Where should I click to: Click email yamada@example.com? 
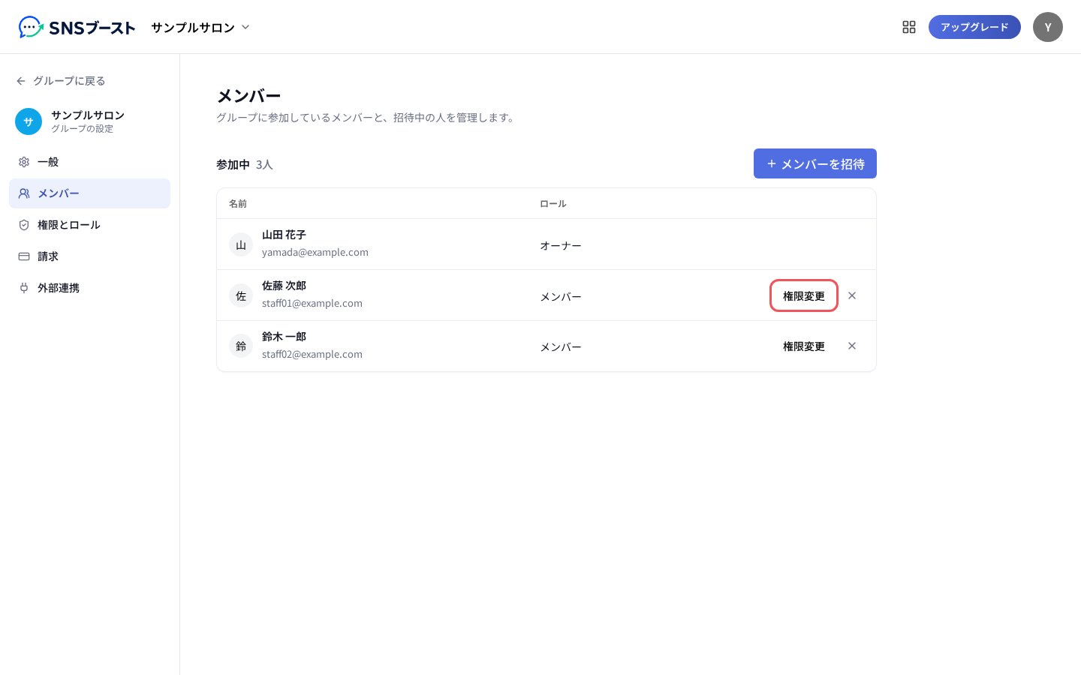coord(315,253)
